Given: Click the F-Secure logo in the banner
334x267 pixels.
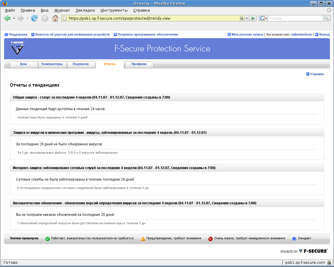Looking at the screenshot, I should pyautogui.click(x=17, y=48).
